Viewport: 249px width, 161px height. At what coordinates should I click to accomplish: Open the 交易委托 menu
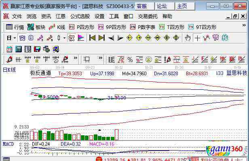148,17
